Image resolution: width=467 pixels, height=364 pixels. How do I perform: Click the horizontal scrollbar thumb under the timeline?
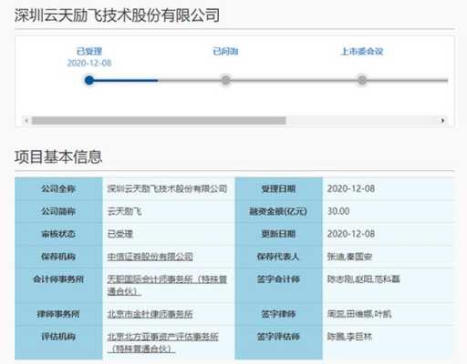tap(159, 121)
